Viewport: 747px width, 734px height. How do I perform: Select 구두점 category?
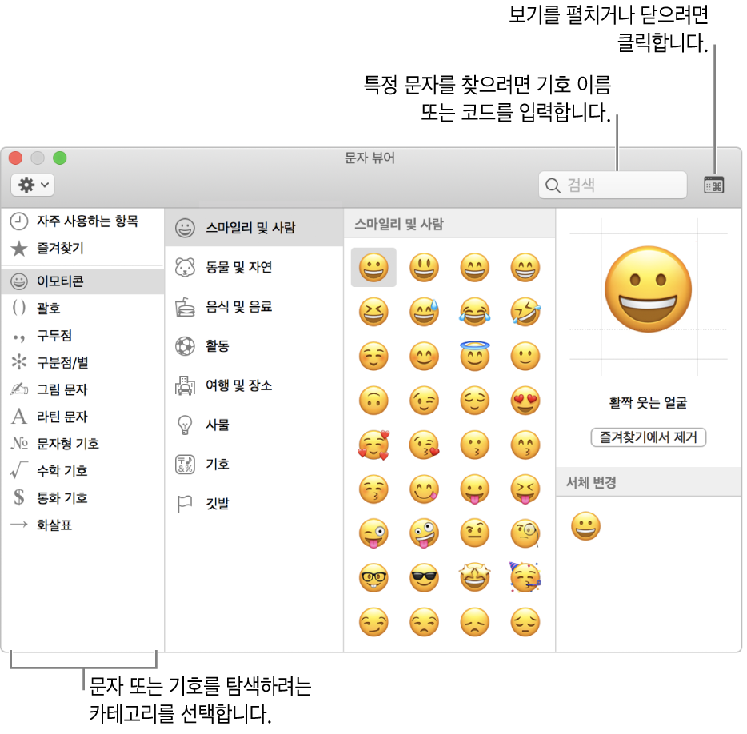tap(82, 335)
